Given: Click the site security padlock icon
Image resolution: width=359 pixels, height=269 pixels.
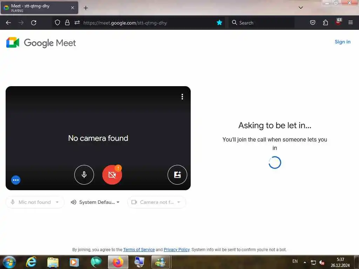Looking at the screenshot, I should coord(67,22).
